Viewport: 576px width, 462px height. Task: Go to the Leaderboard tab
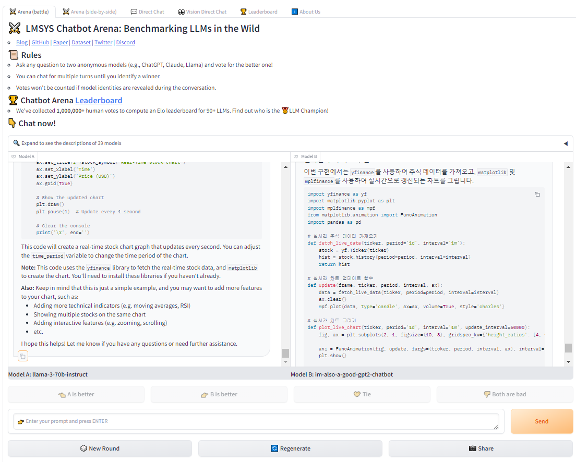(259, 11)
